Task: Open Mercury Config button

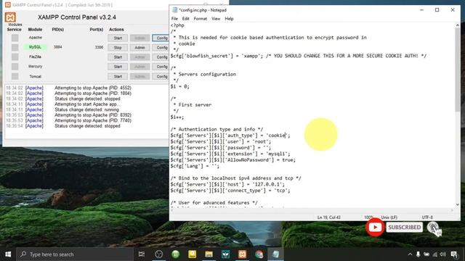Action: [161, 67]
